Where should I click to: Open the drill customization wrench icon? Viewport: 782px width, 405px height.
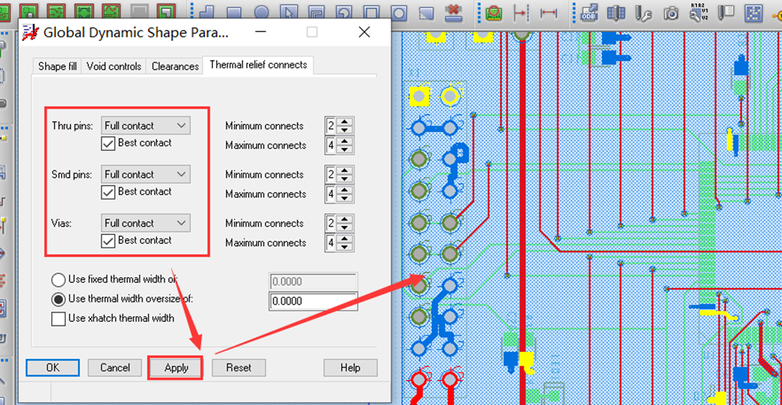[644, 13]
